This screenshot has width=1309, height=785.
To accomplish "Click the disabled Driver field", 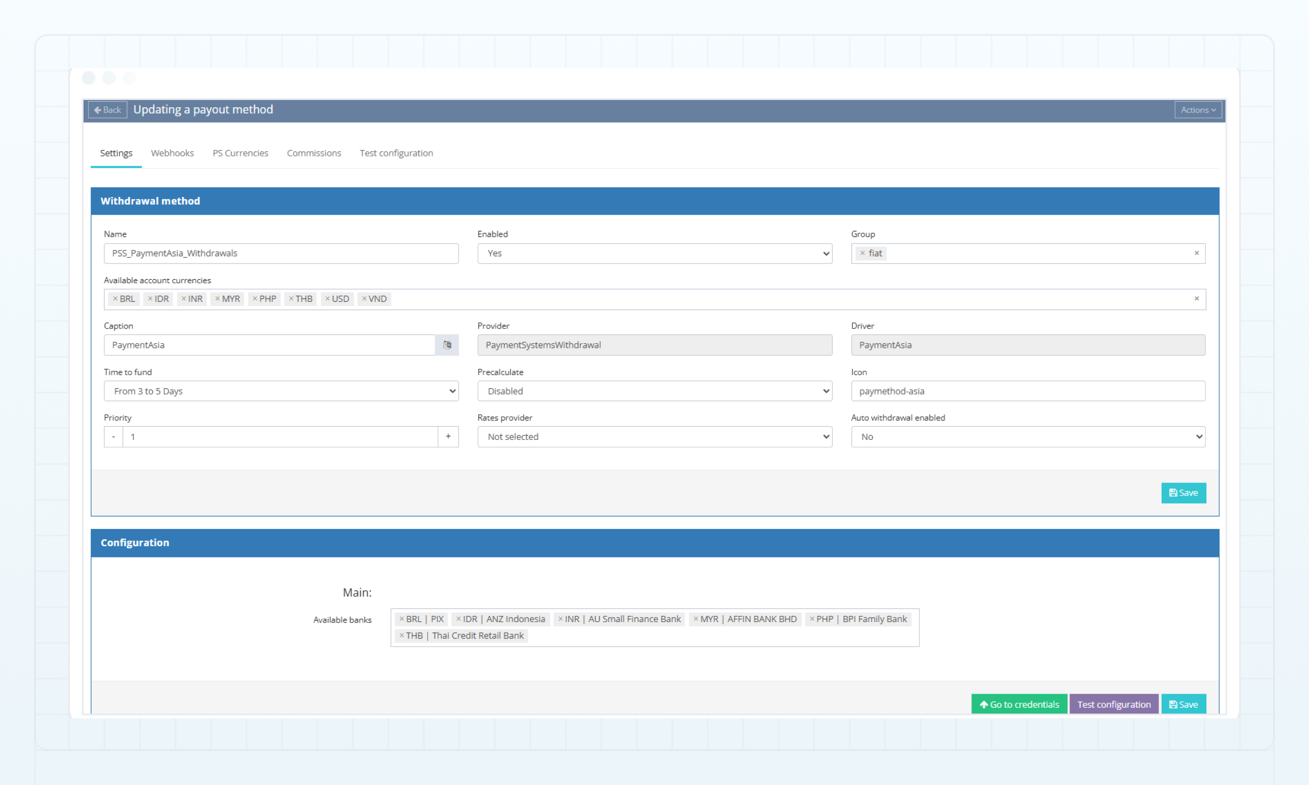I will click(x=1028, y=345).
